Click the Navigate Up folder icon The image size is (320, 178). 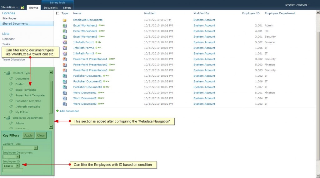point(22,7)
